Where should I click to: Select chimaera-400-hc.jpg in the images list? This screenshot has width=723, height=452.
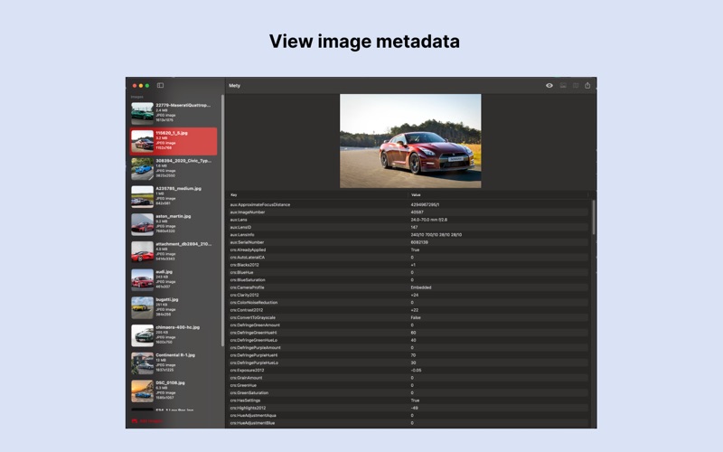(x=174, y=335)
